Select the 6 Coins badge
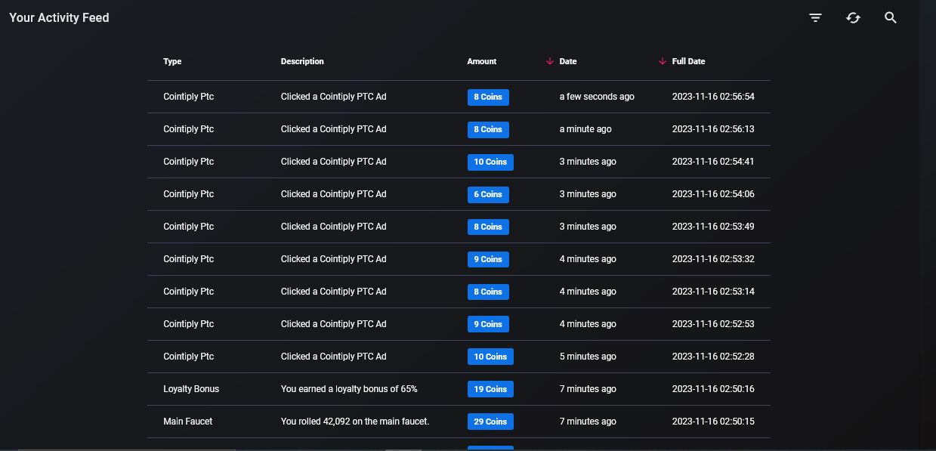Viewport: 936px width, 451px height. coord(488,194)
